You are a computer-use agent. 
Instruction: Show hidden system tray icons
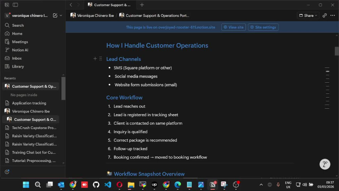[261, 185]
